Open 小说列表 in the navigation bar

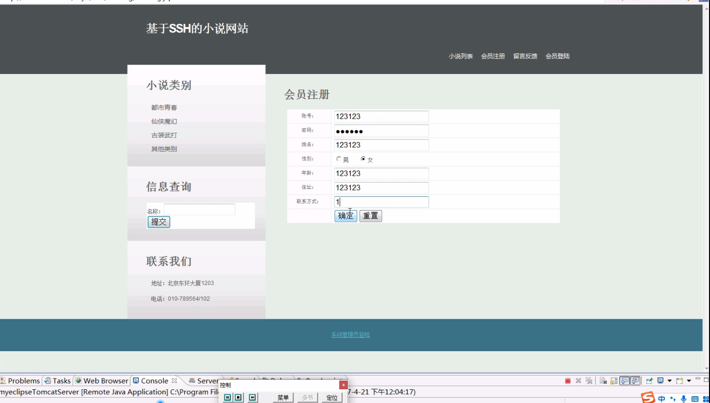[461, 56]
